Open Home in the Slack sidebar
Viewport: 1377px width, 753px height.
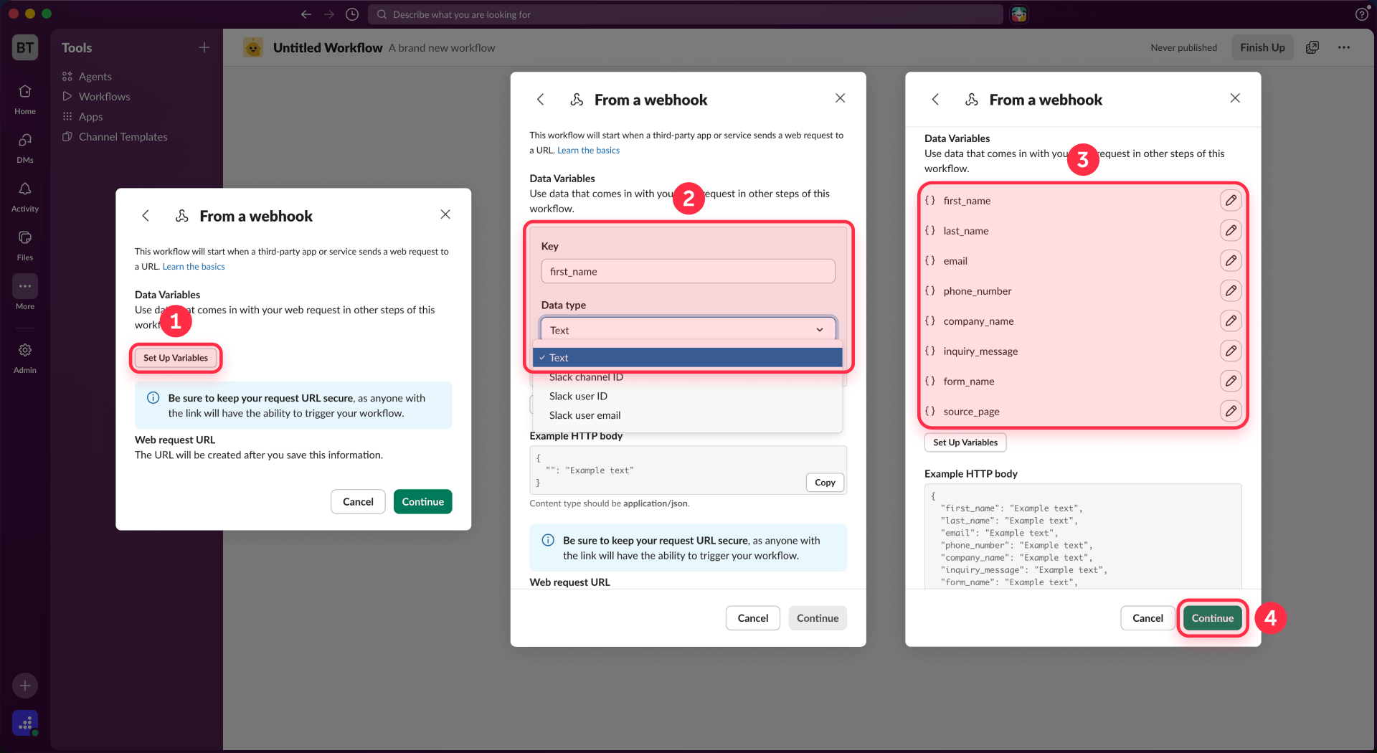[x=25, y=99]
